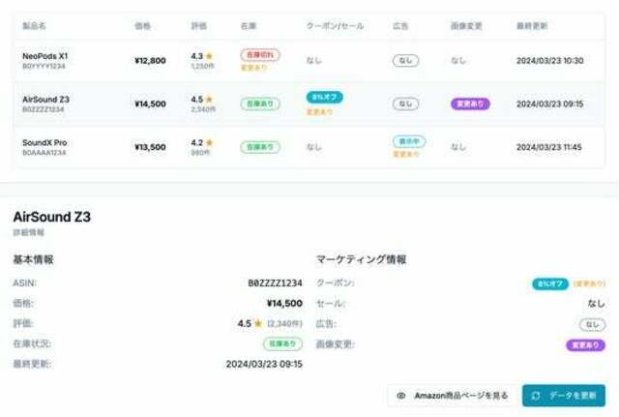Open the Amazon product page button
This screenshot has height=417, width=619.
(453, 396)
